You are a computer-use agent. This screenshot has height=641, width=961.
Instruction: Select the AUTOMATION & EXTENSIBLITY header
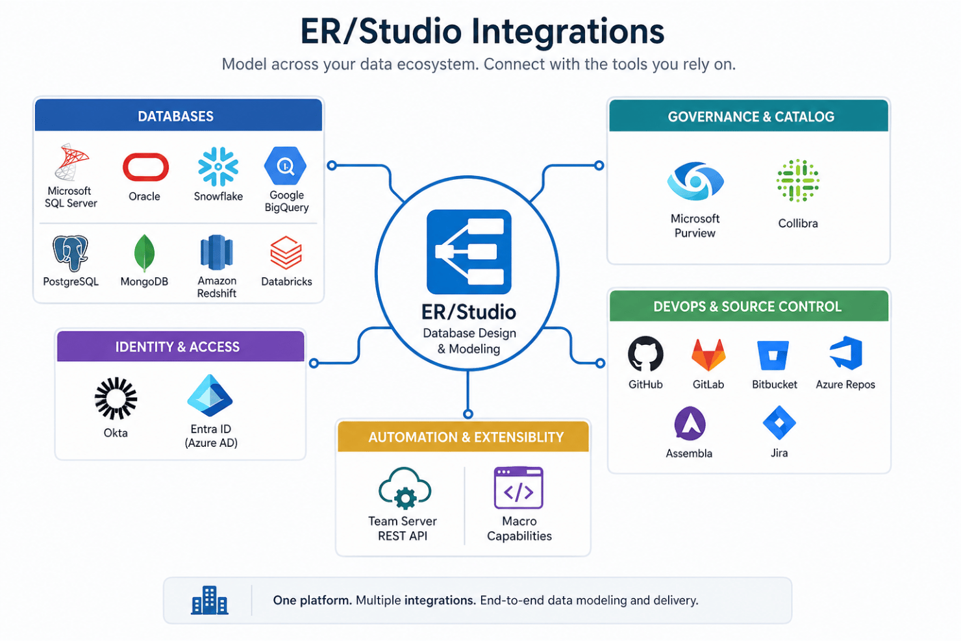coord(463,436)
